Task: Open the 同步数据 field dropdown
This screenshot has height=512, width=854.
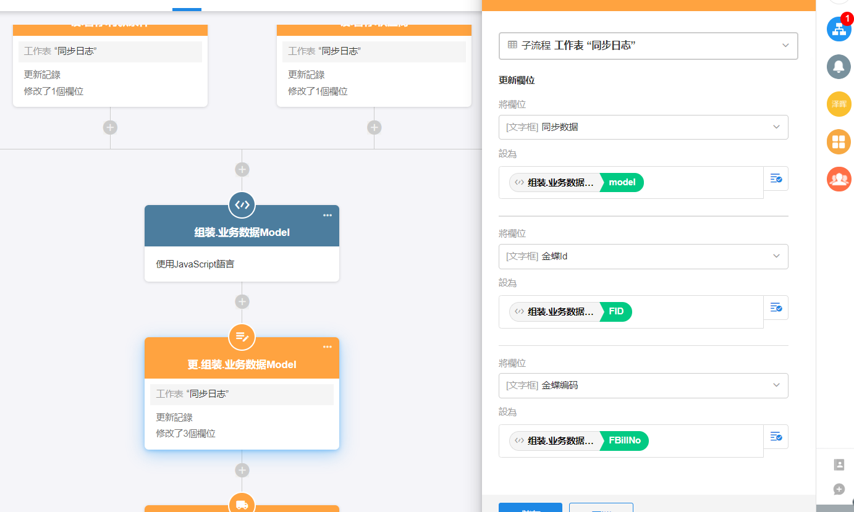Action: [643, 127]
